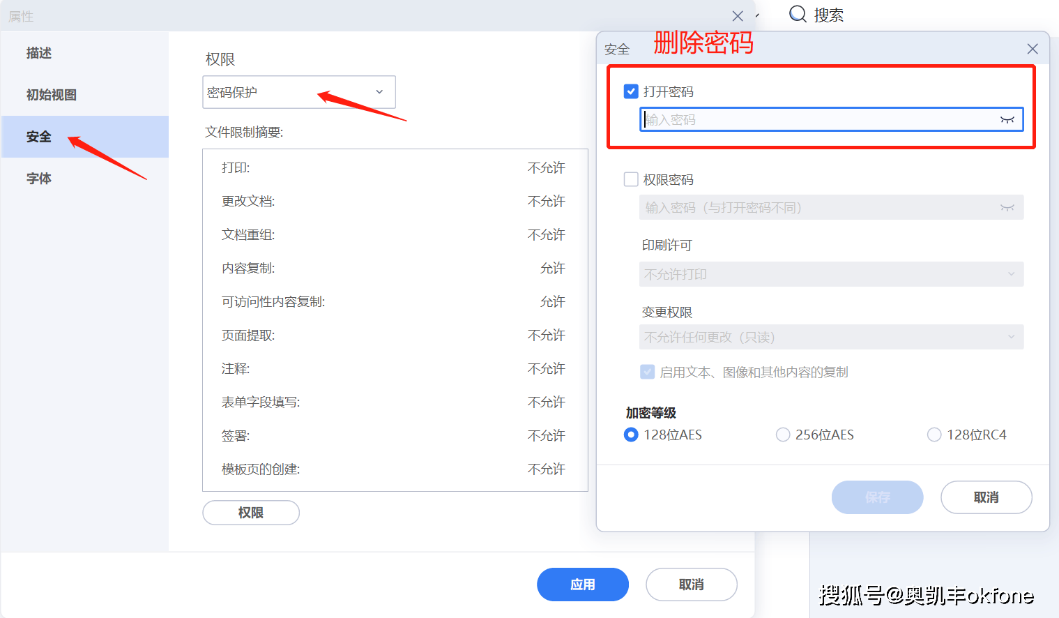Image resolution: width=1059 pixels, height=618 pixels.
Task: Click the 权限 button
Action: pos(251,513)
